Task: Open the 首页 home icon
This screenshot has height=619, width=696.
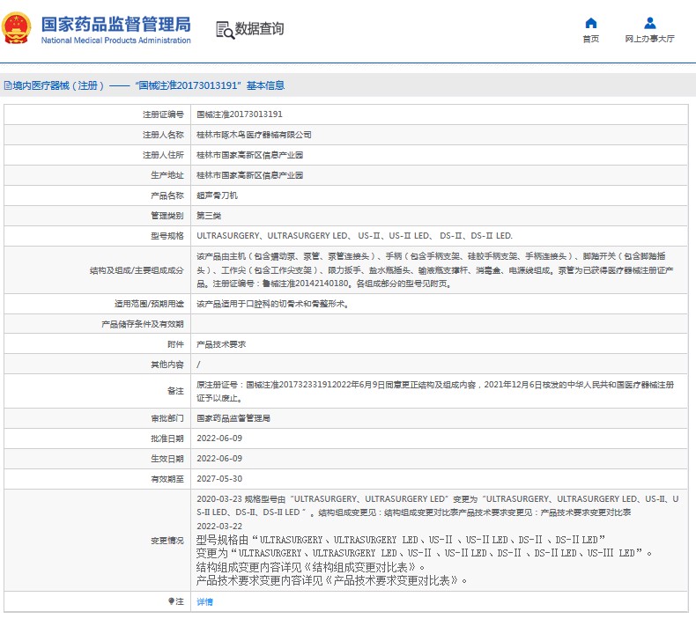Action: click(591, 23)
